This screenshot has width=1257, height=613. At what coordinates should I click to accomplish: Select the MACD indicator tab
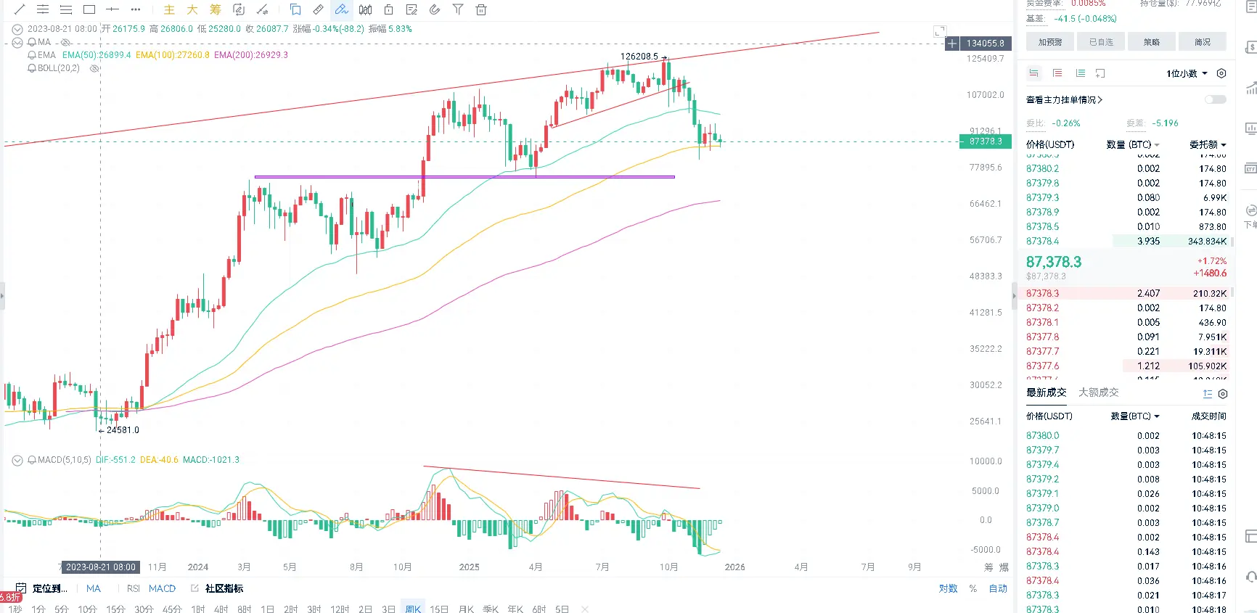tap(162, 588)
